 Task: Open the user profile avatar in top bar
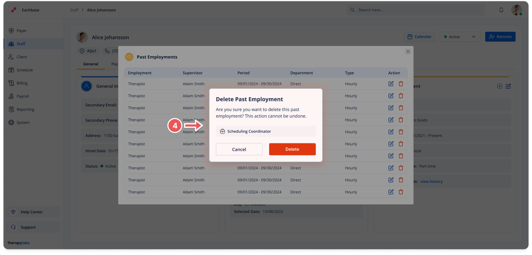(x=516, y=10)
